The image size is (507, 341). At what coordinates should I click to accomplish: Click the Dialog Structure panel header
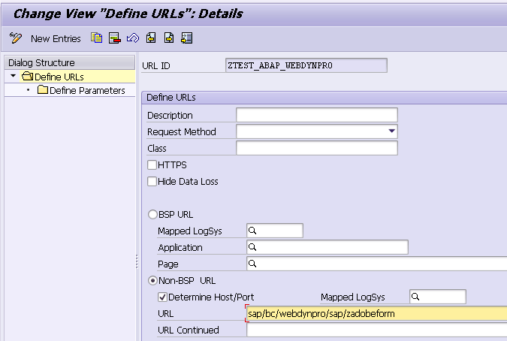click(x=70, y=62)
